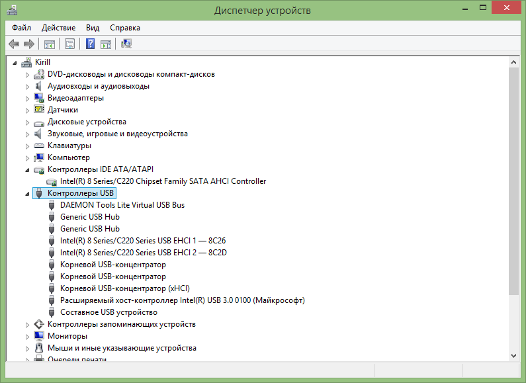526x383 pixels.
Task: Select the Kirill computer name label
Action: [42, 62]
